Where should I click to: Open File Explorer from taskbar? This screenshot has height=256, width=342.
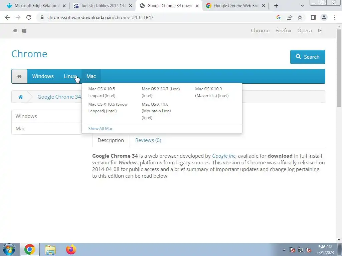coord(50,249)
